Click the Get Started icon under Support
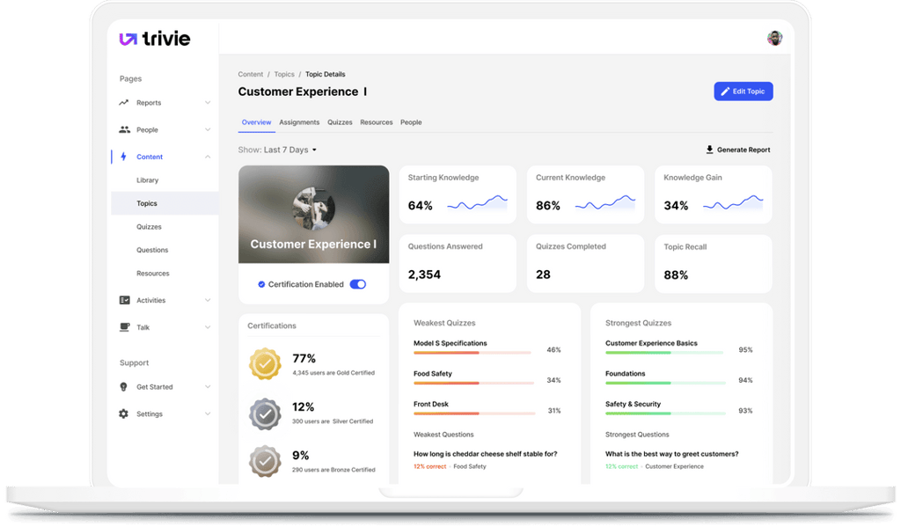 123,386
